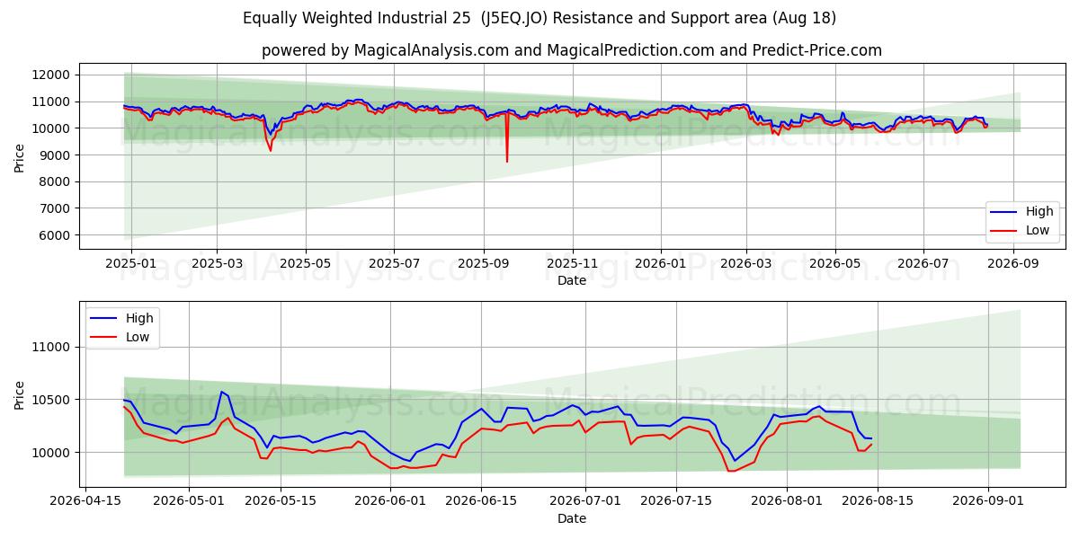Click the 11000 tick on the upper price axis
This screenshot has height=539, width=1079.
[52, 102]
